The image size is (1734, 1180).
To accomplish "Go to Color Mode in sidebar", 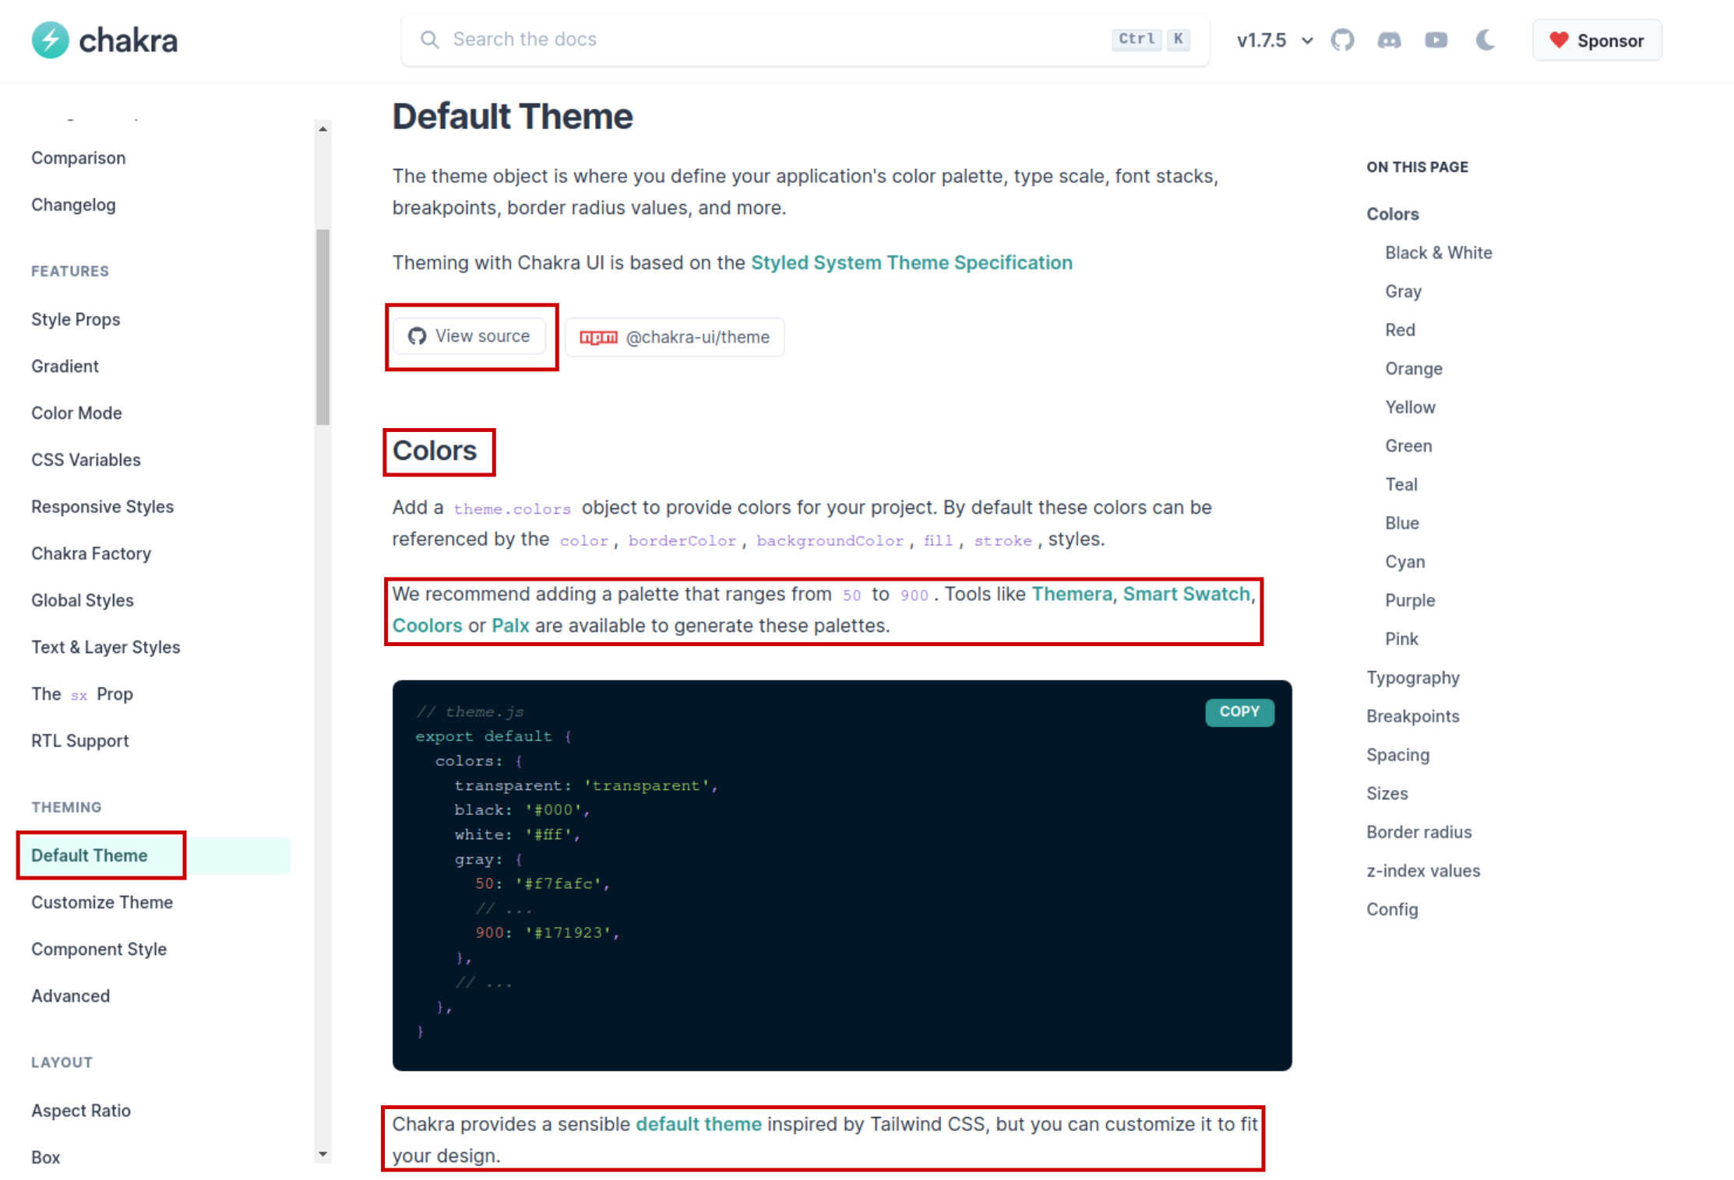I will [76, 413].
